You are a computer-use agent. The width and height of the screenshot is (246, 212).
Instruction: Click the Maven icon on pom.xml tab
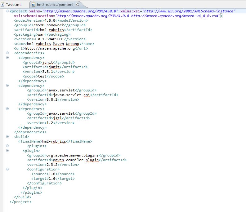coord(33,5)
